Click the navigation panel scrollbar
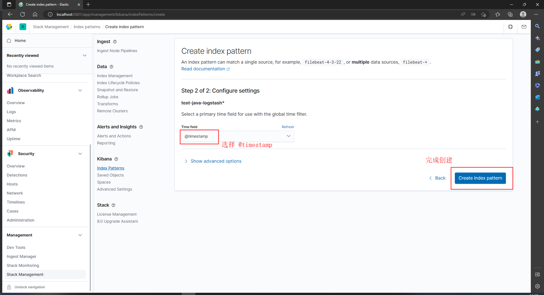This screenshot has height=295, width=544. 90,218
